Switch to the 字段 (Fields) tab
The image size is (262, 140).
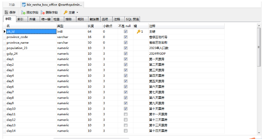10,19
